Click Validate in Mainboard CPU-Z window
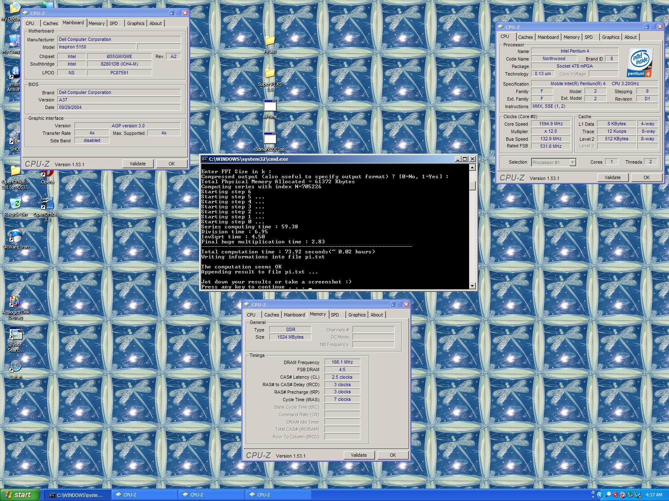This screenshot has width=669, height=501. click(138, 164)
